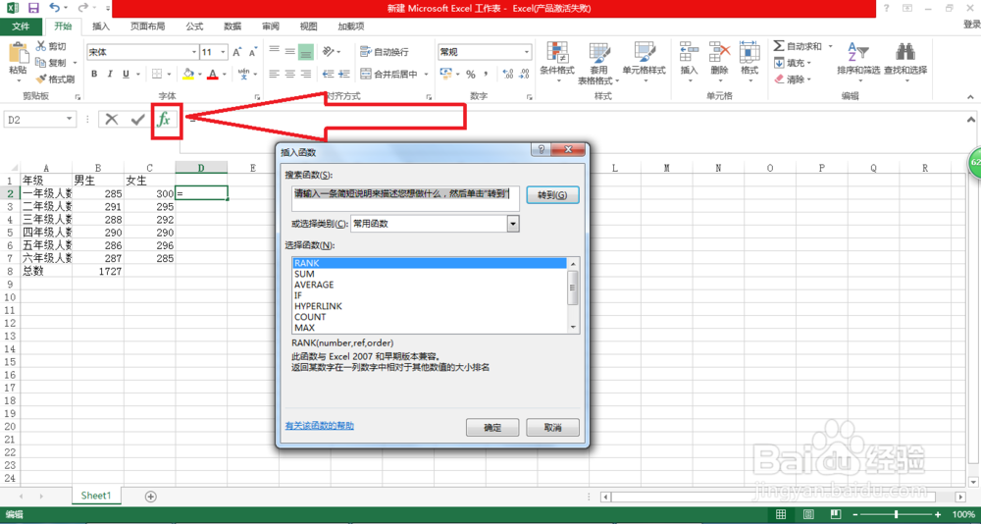The image size is (981, 524).
Task: Select AVERAGE in function list
Action: tap(430, 285)
